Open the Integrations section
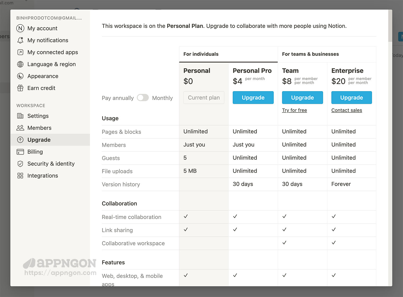 [50, 176]
